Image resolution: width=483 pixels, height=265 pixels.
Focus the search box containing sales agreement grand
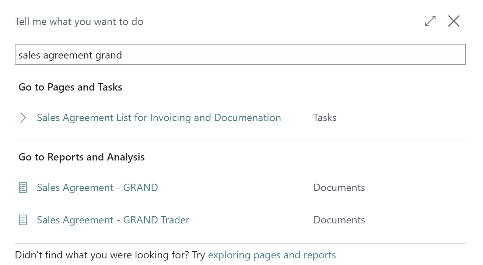coord(239,55)
